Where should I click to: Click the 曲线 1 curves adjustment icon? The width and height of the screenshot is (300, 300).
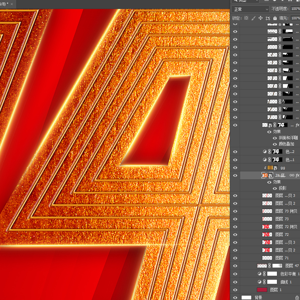(259, 282)
